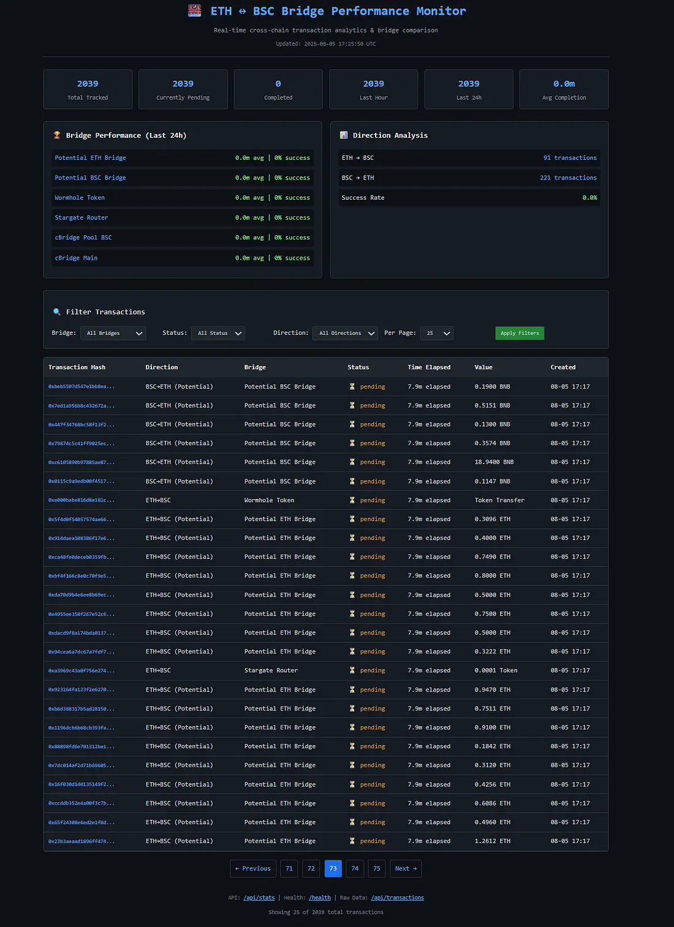Screen dimensions: 674x927
Task: Follow the /health link in footer
Action: (x=320, y=898)
